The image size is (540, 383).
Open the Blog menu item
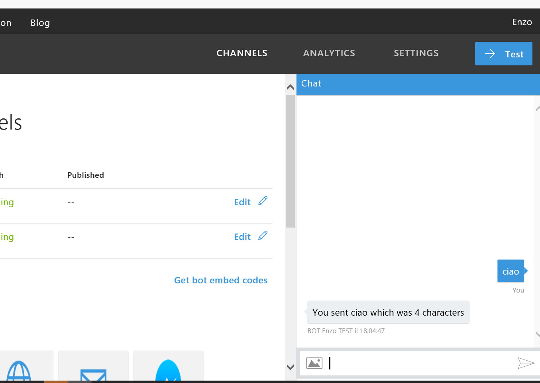pyautogui.click(x=40, y=23)
